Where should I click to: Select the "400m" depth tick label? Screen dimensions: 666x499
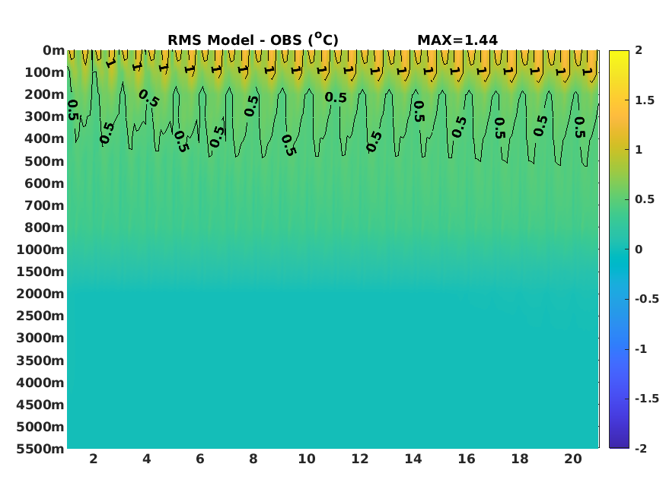[x=44, y=138]
